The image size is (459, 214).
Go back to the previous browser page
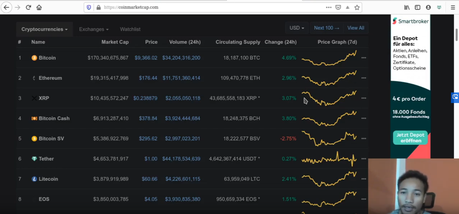[x=6, y=7]
